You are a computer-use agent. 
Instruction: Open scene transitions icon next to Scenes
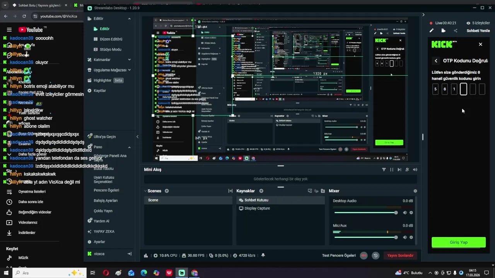230,191
